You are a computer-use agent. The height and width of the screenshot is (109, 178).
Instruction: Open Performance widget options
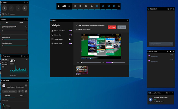[x=22, y=56]
